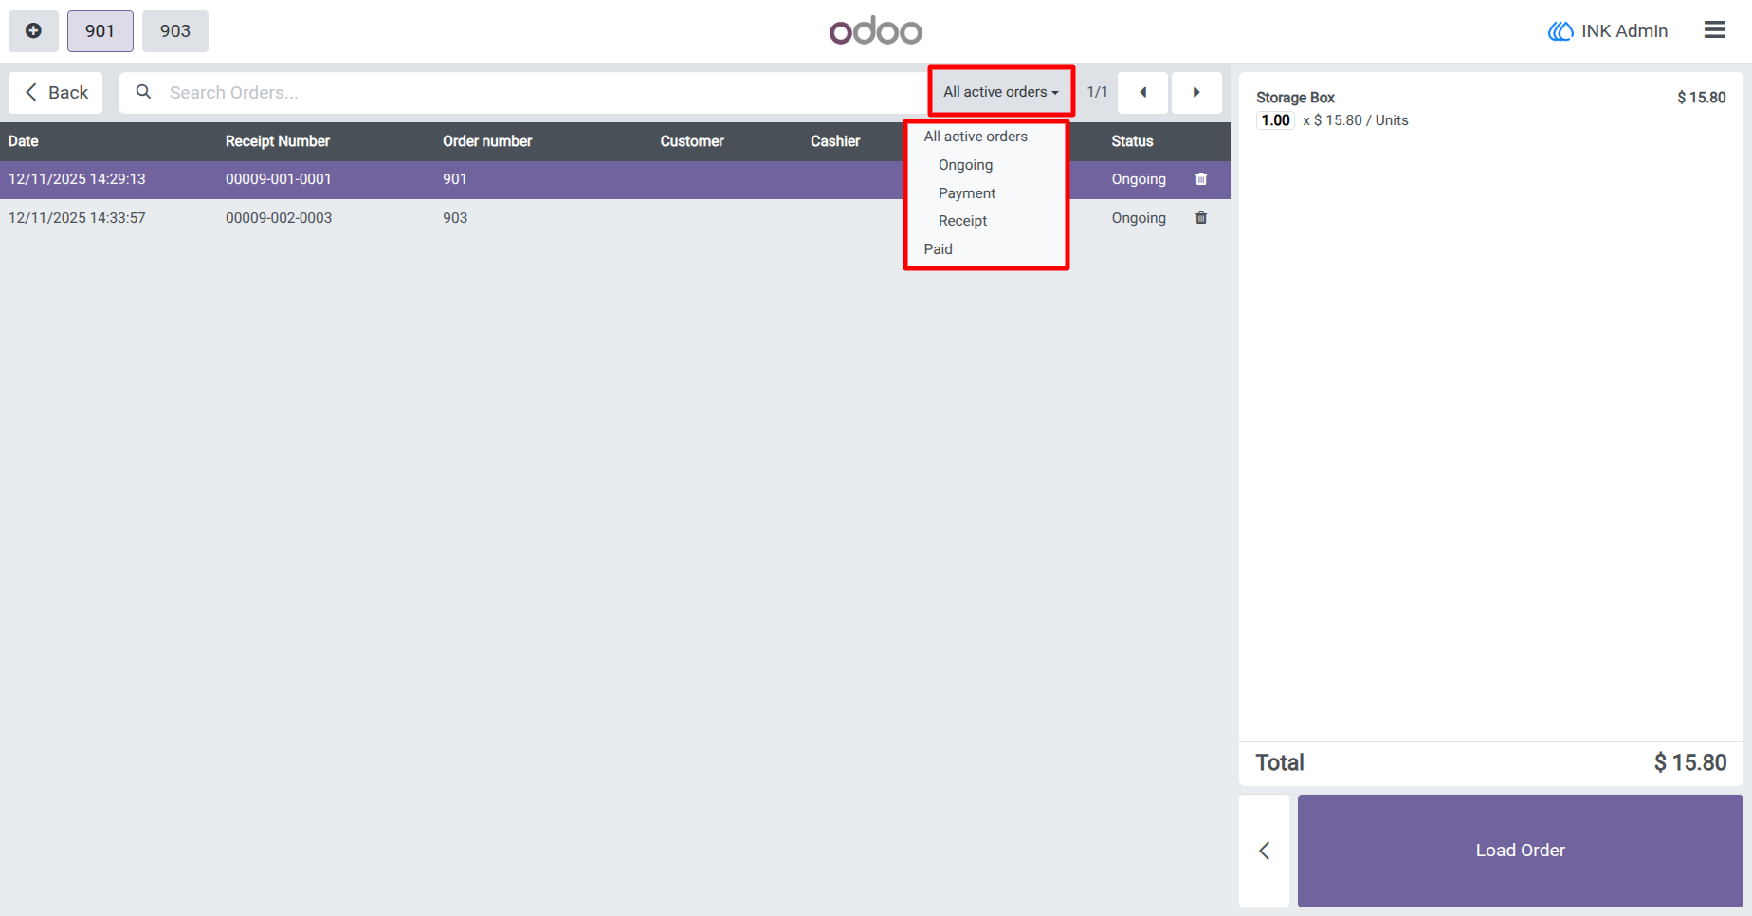Click the Cashier column header
This screenshot has width=1752, height=916.
click(835, 141)
